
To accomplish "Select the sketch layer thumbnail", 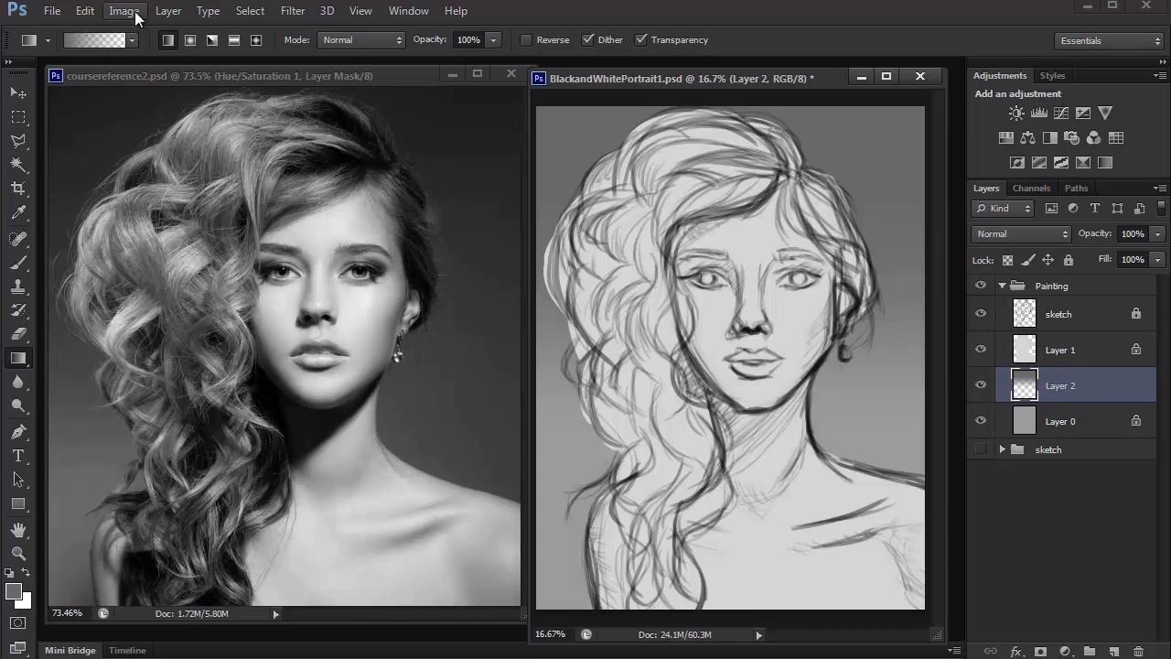I will (x=1025, y=314).
